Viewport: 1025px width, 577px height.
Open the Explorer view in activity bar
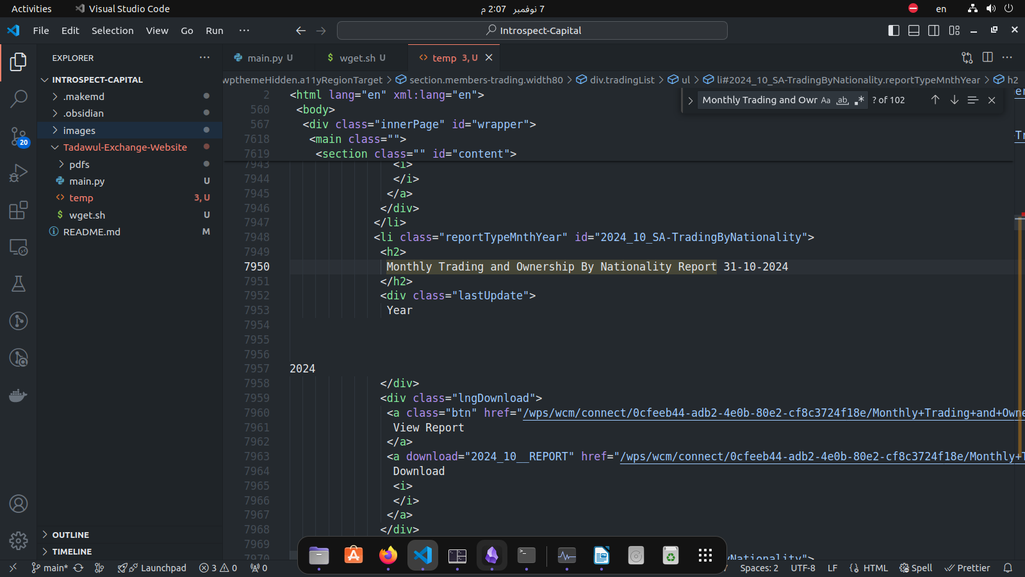point(19,62)
